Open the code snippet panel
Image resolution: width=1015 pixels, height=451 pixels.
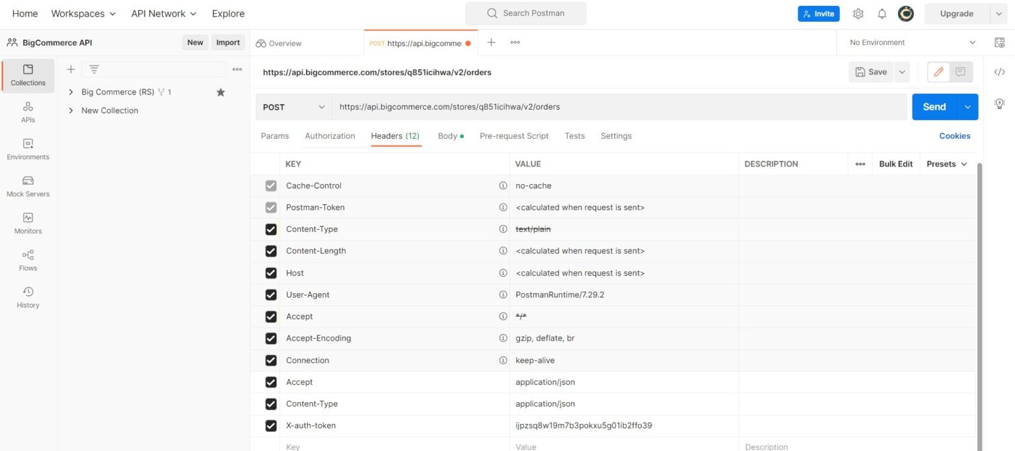pyautogui.click(x=998, y=71)
